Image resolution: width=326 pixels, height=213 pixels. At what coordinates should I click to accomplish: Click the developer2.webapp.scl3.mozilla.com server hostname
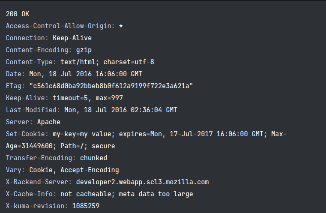[142, 182]
